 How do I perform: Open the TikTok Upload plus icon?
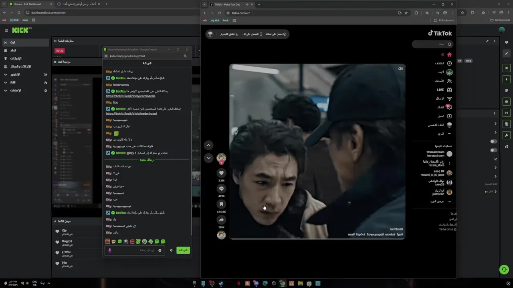pyautogui.click(x=449, y=116)
